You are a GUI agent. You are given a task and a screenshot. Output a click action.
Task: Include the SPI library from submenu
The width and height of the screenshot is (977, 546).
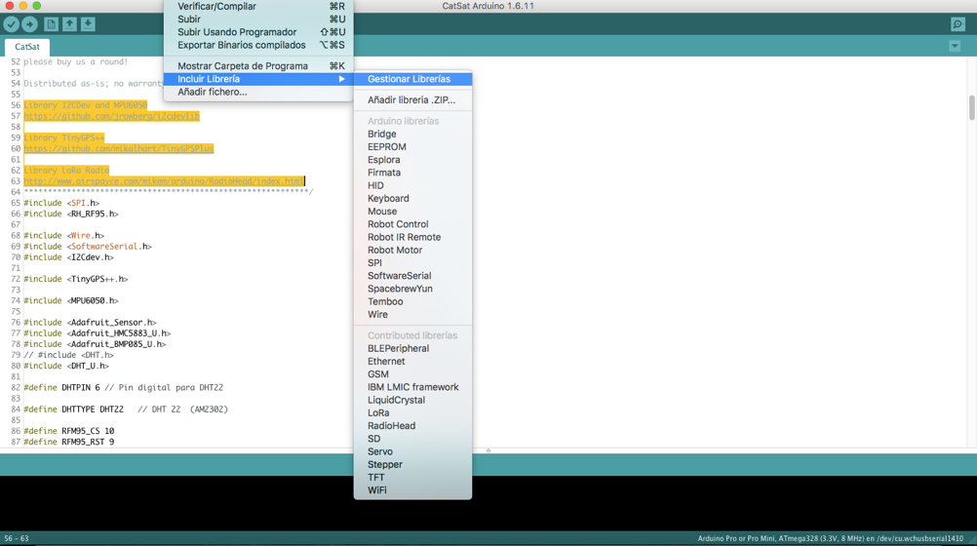pyautogui.click(x=412, y=263)
